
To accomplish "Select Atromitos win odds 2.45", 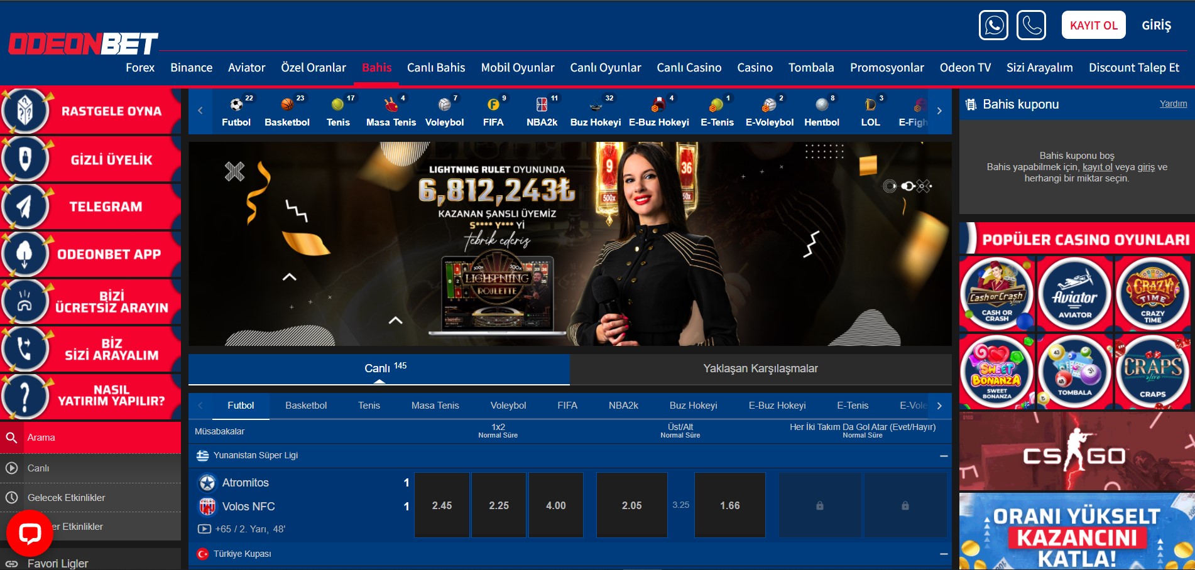I will click(442, 505).
